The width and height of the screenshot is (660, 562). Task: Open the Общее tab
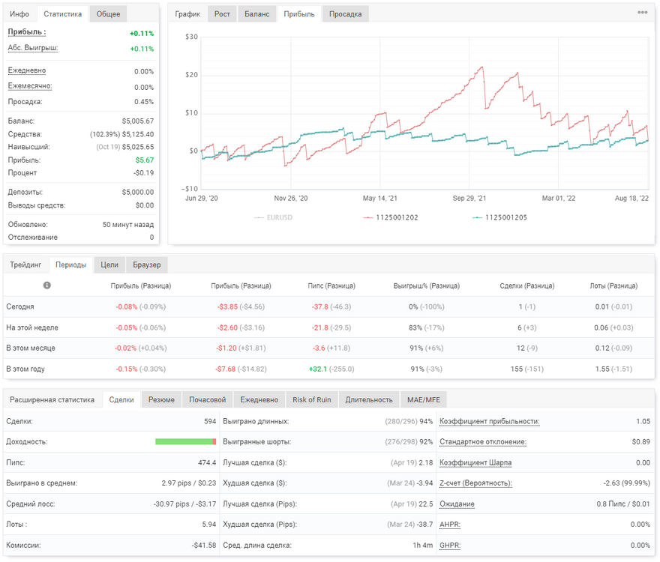tap(108, 14)
